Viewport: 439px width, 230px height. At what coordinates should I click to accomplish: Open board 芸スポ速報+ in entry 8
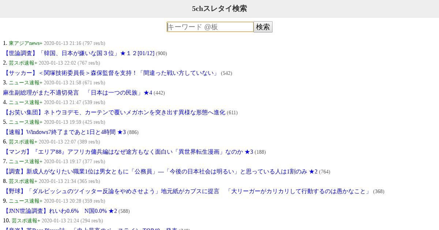(23, 181)
